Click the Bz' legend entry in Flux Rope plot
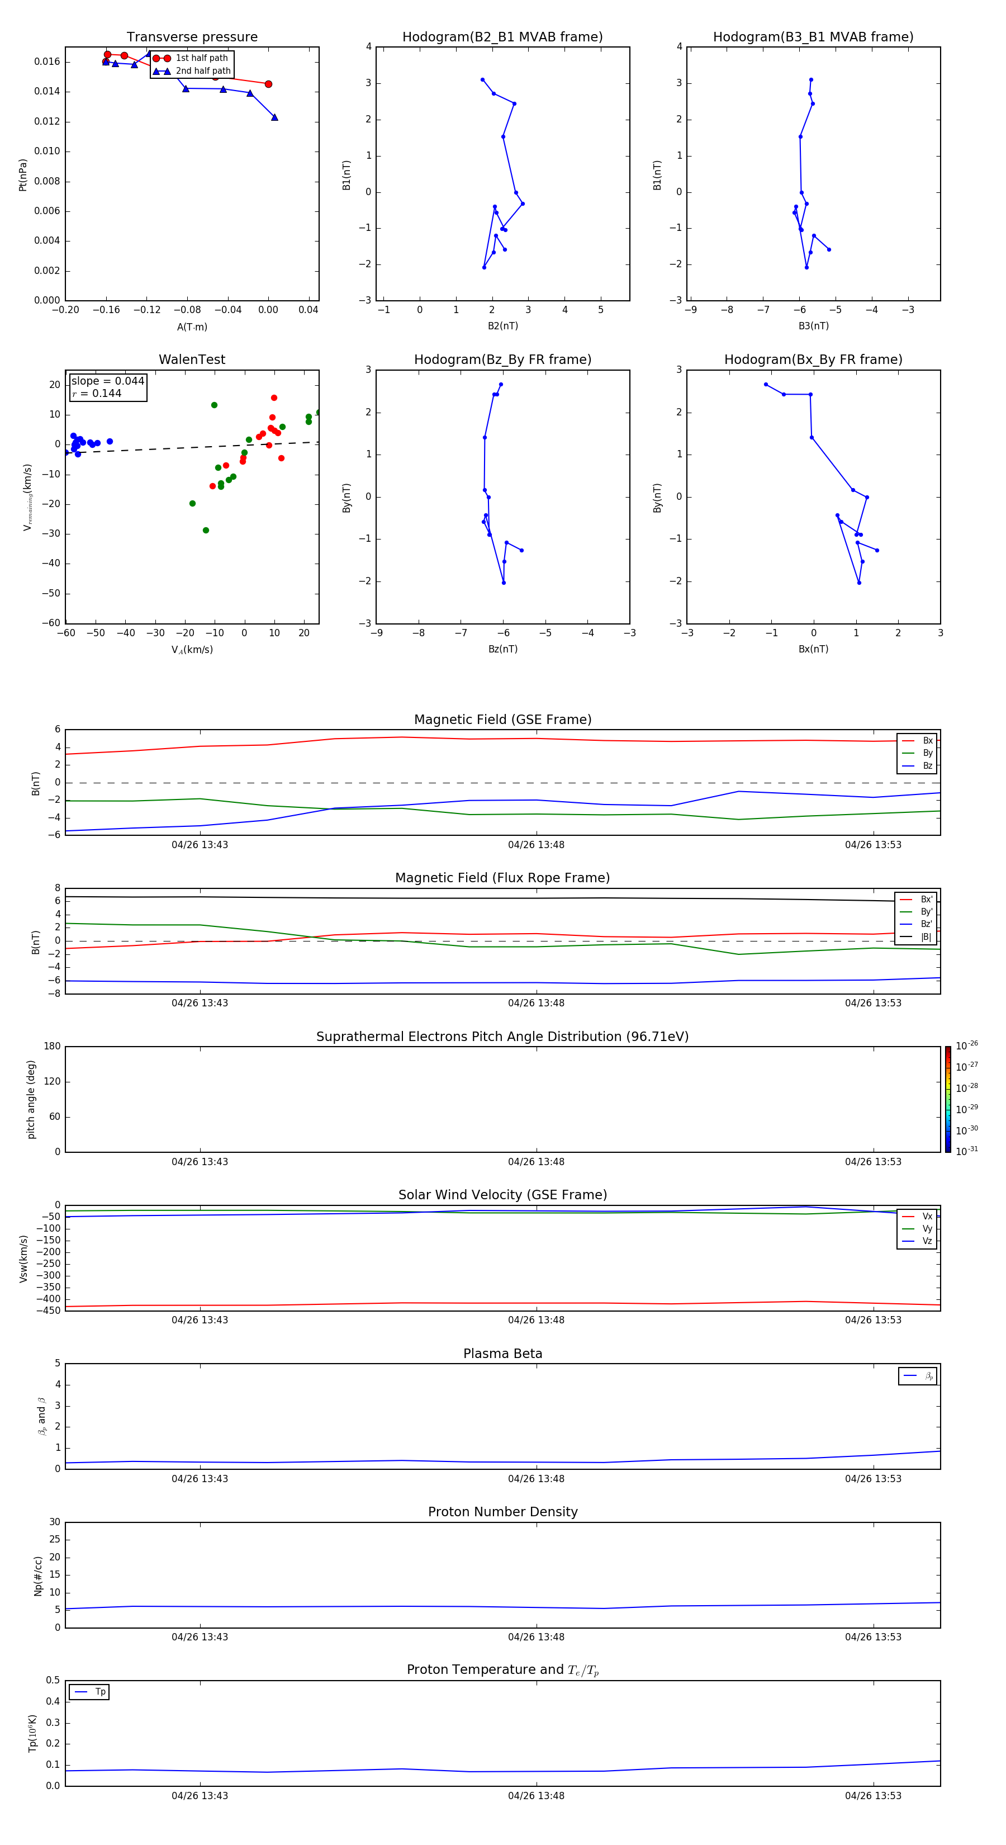Screen dimensions: 1006x1845 (916, 924)
